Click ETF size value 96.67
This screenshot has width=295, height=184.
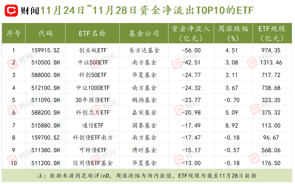[x=271, y=137]
